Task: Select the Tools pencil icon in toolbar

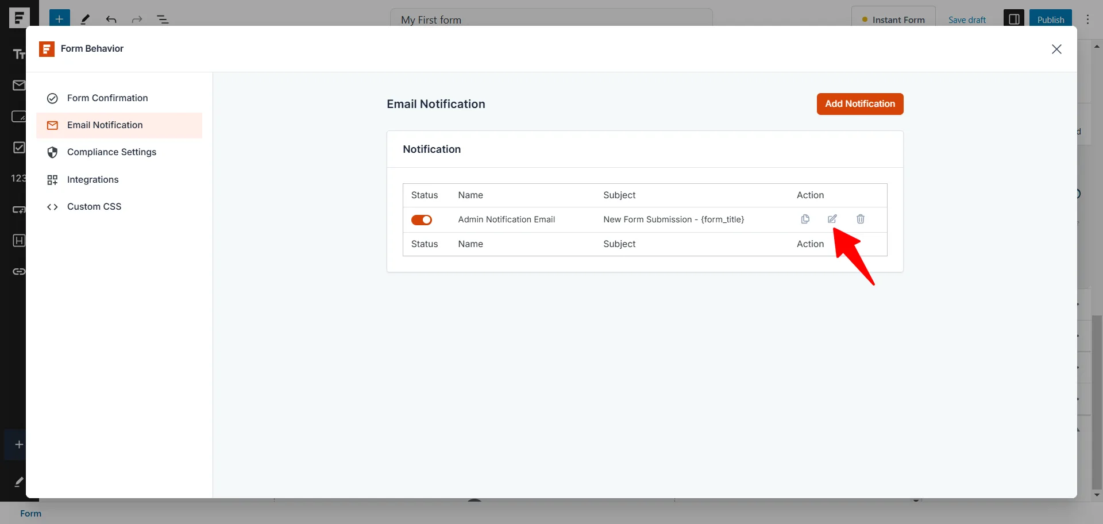Action: coord(85,20)
